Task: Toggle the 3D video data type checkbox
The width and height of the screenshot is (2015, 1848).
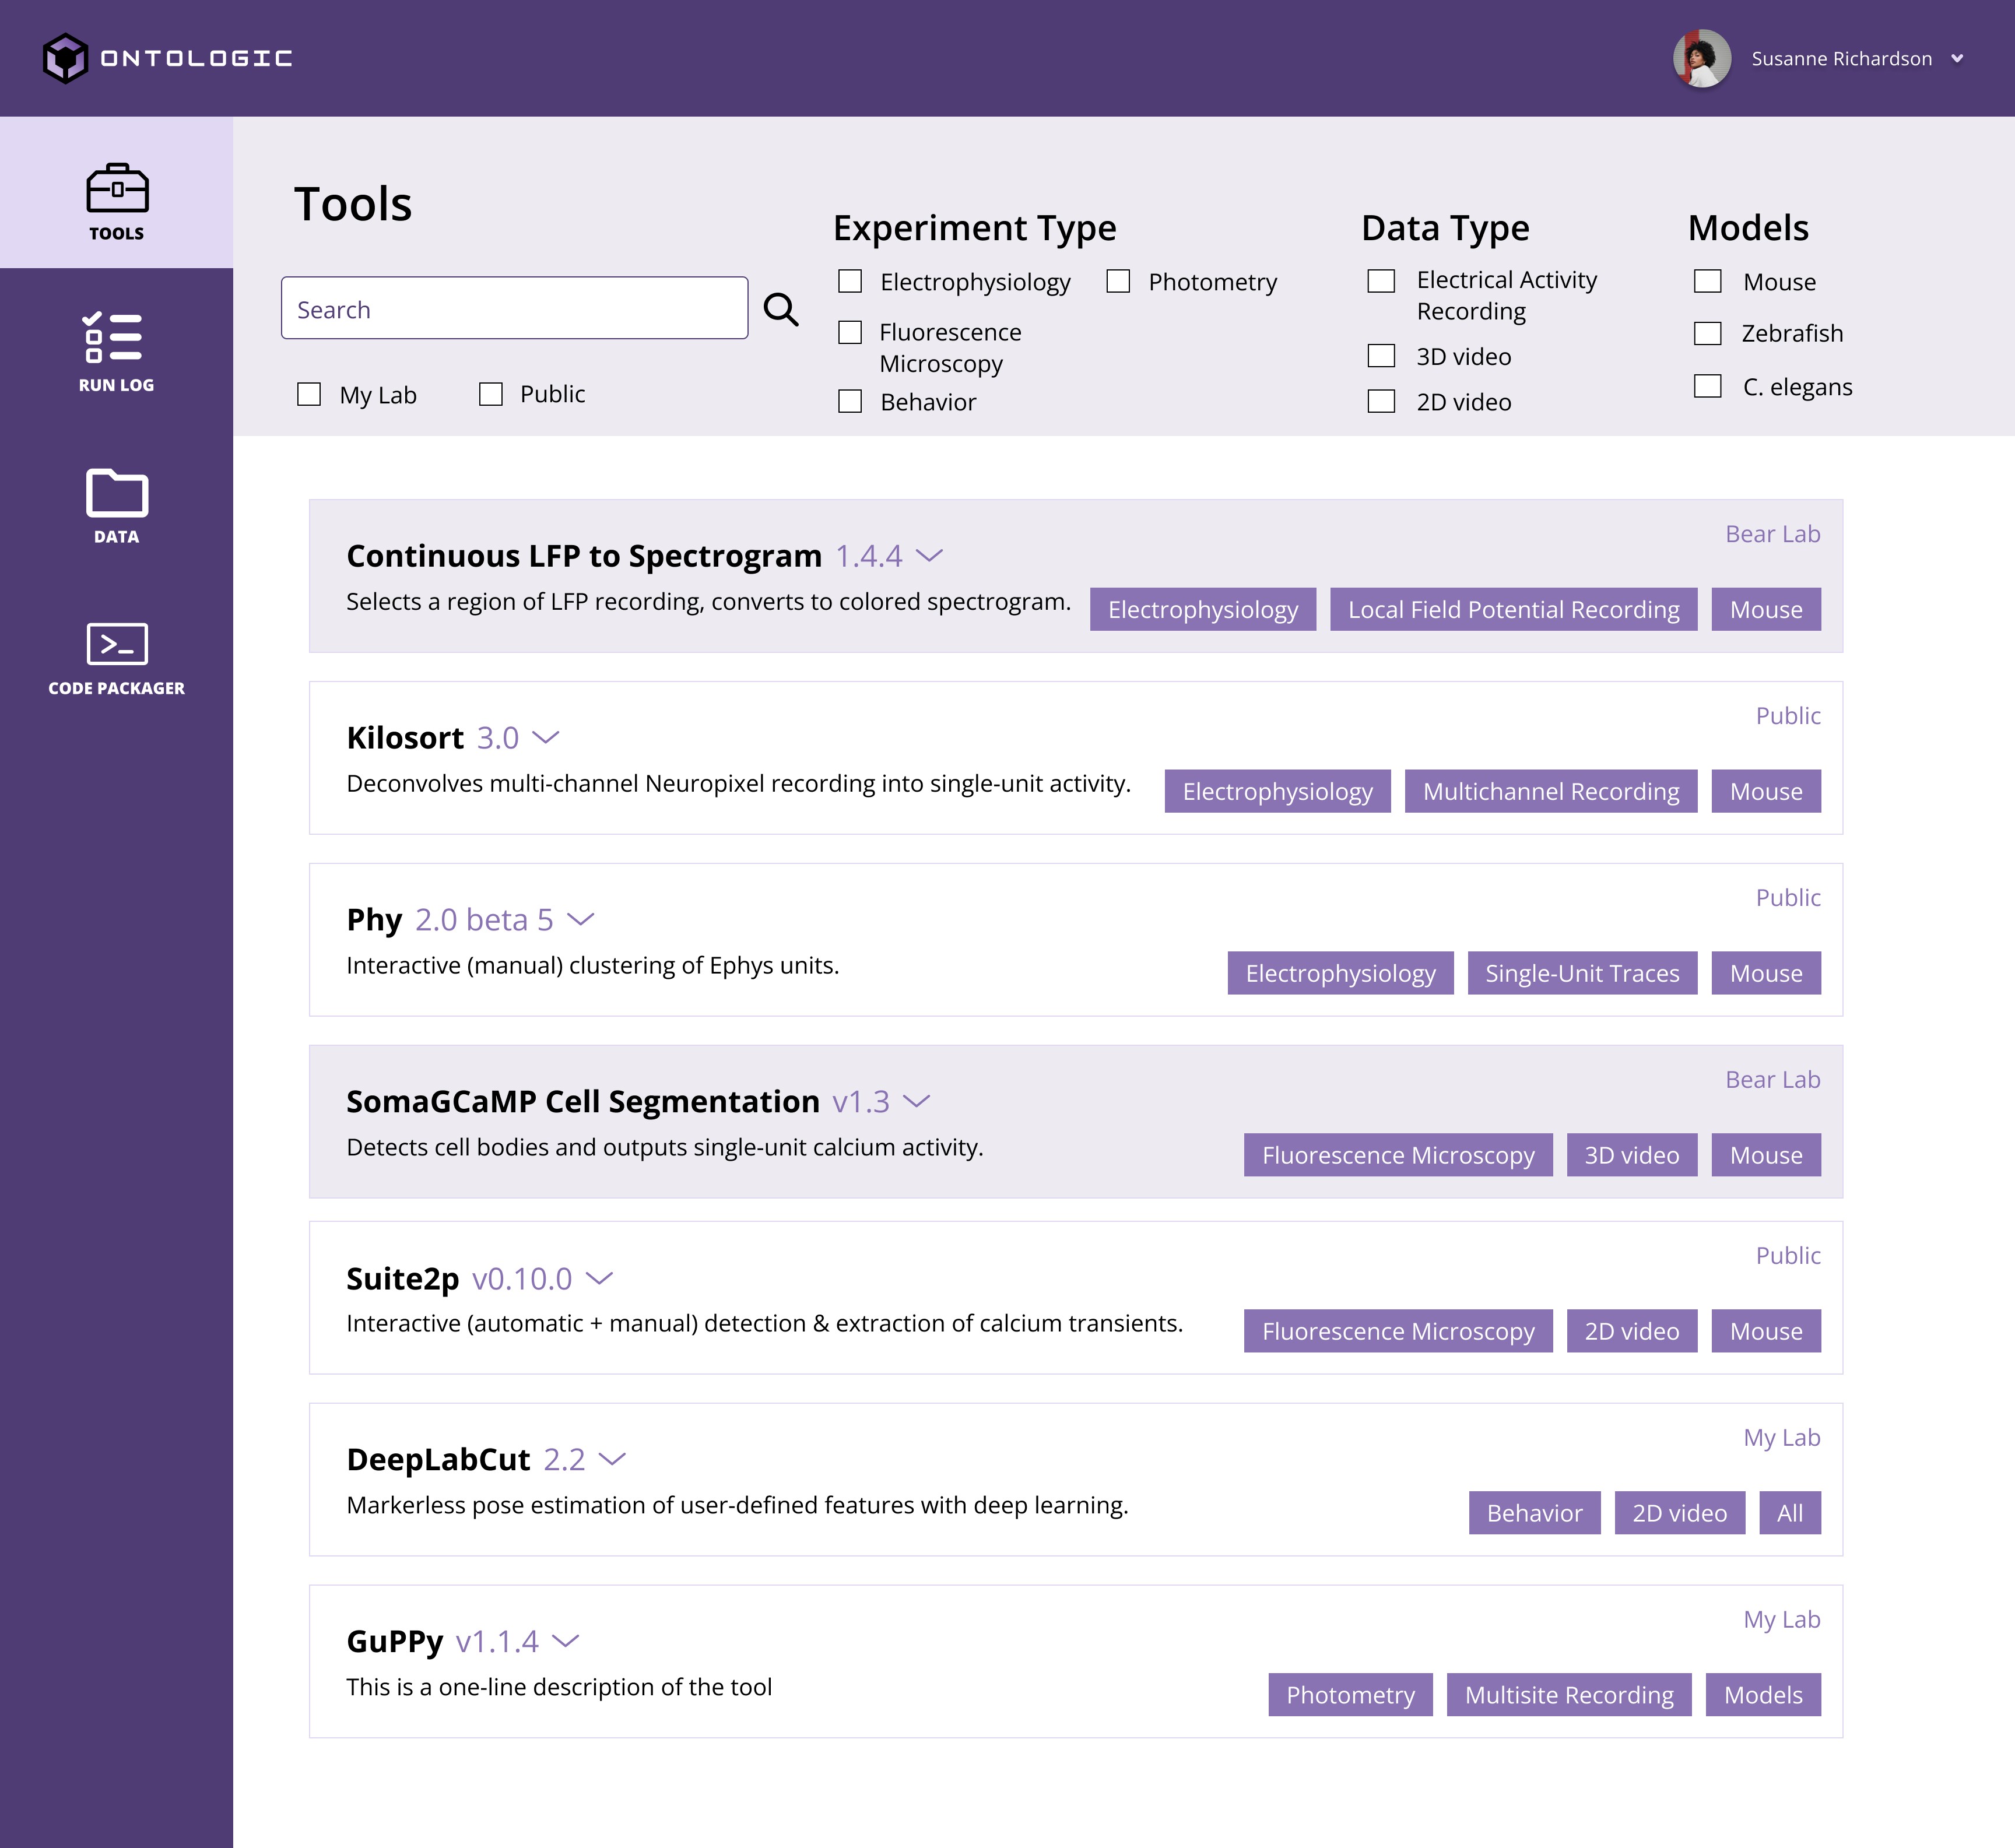Action: 1381,356
